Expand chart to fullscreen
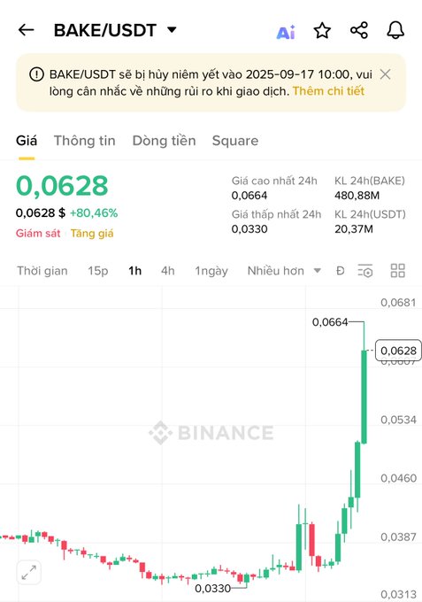This screenshot has width=422, height=602. (29, 573)
